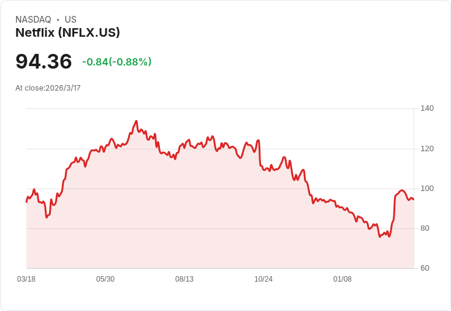Click the Netflix (NFLX.US) stock title
Image resolution: width=451 pixels, height=311 pixels.
67,32
